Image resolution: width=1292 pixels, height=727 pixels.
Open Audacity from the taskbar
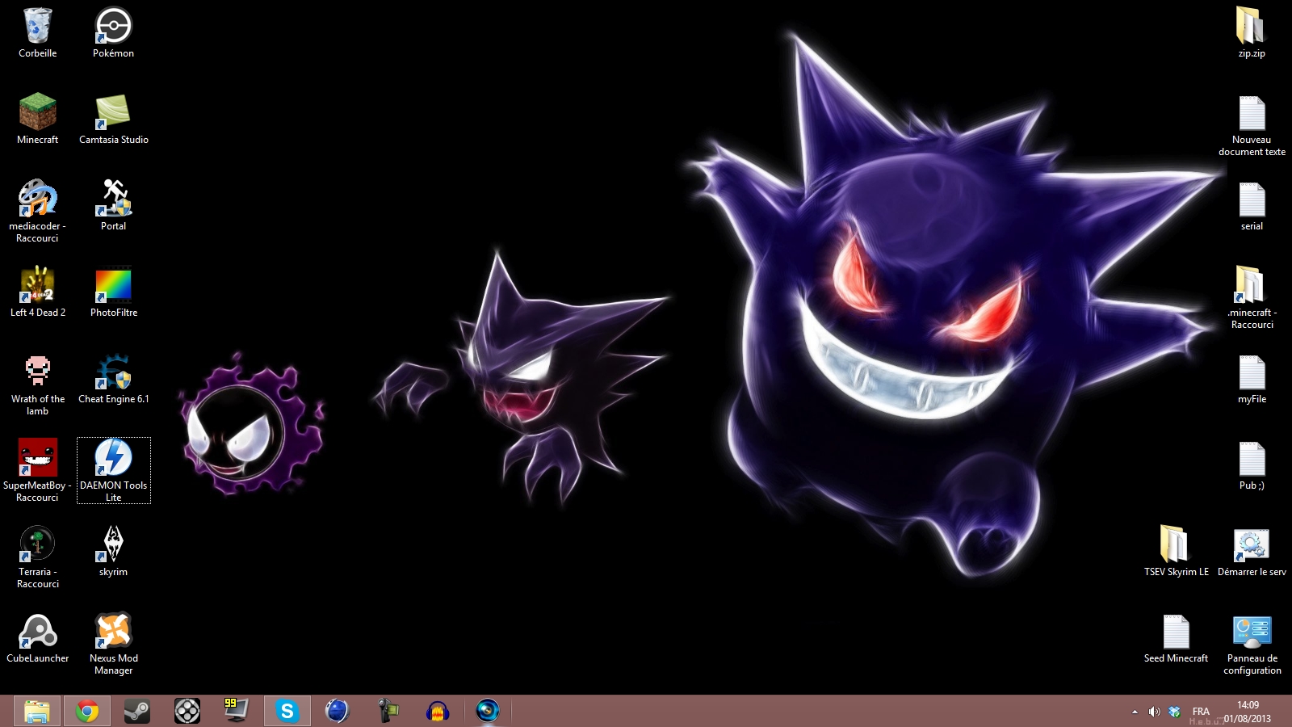tap(438, 711)
